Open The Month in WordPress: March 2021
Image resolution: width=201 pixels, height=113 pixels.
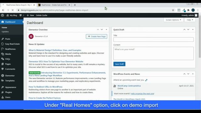click(x=129, y=99)
